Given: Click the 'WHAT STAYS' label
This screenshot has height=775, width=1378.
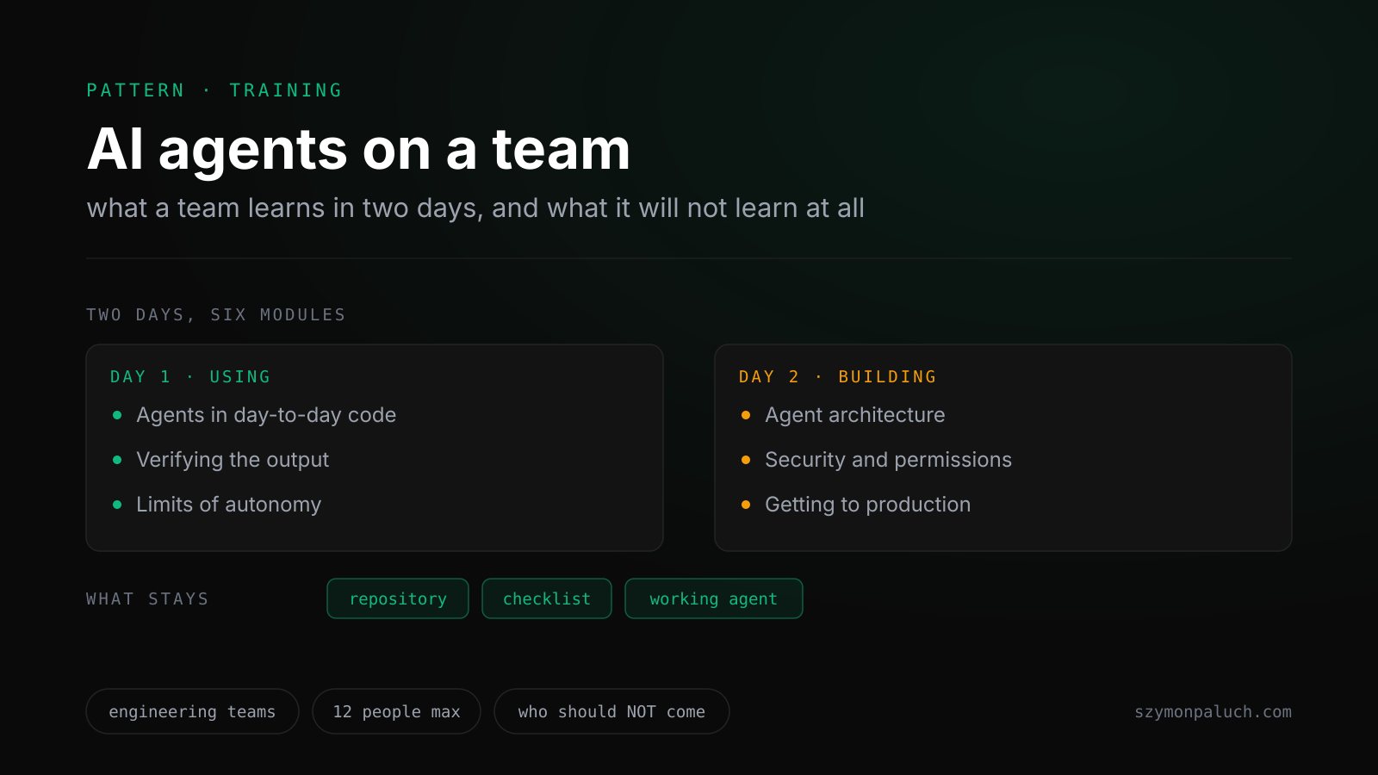Looking at the screenshot, I should pos(148,599).
